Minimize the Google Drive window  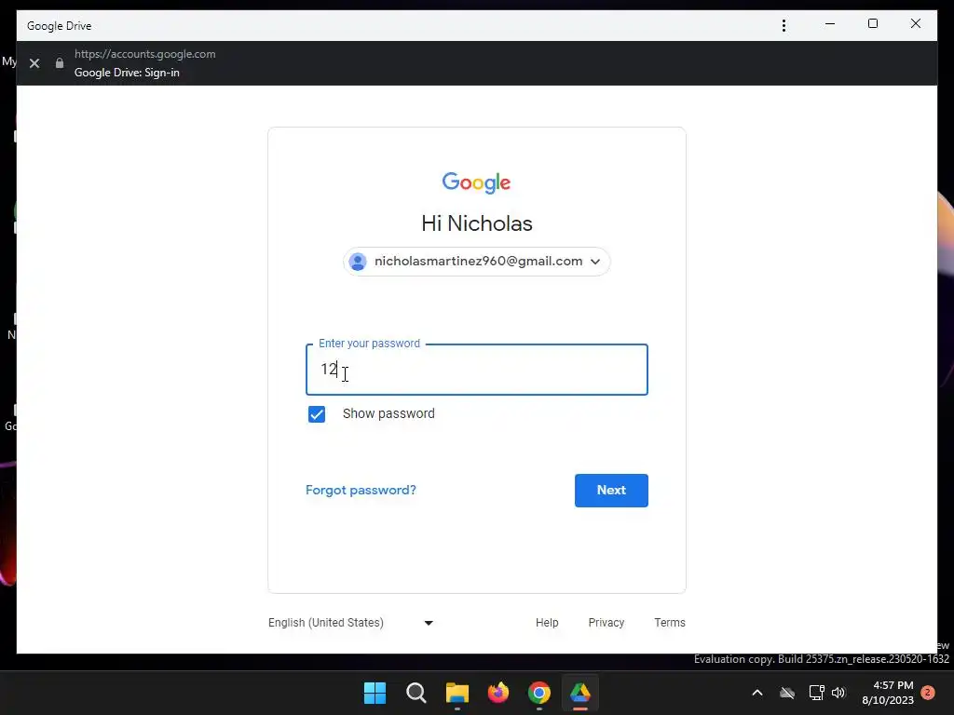point(830,24)
